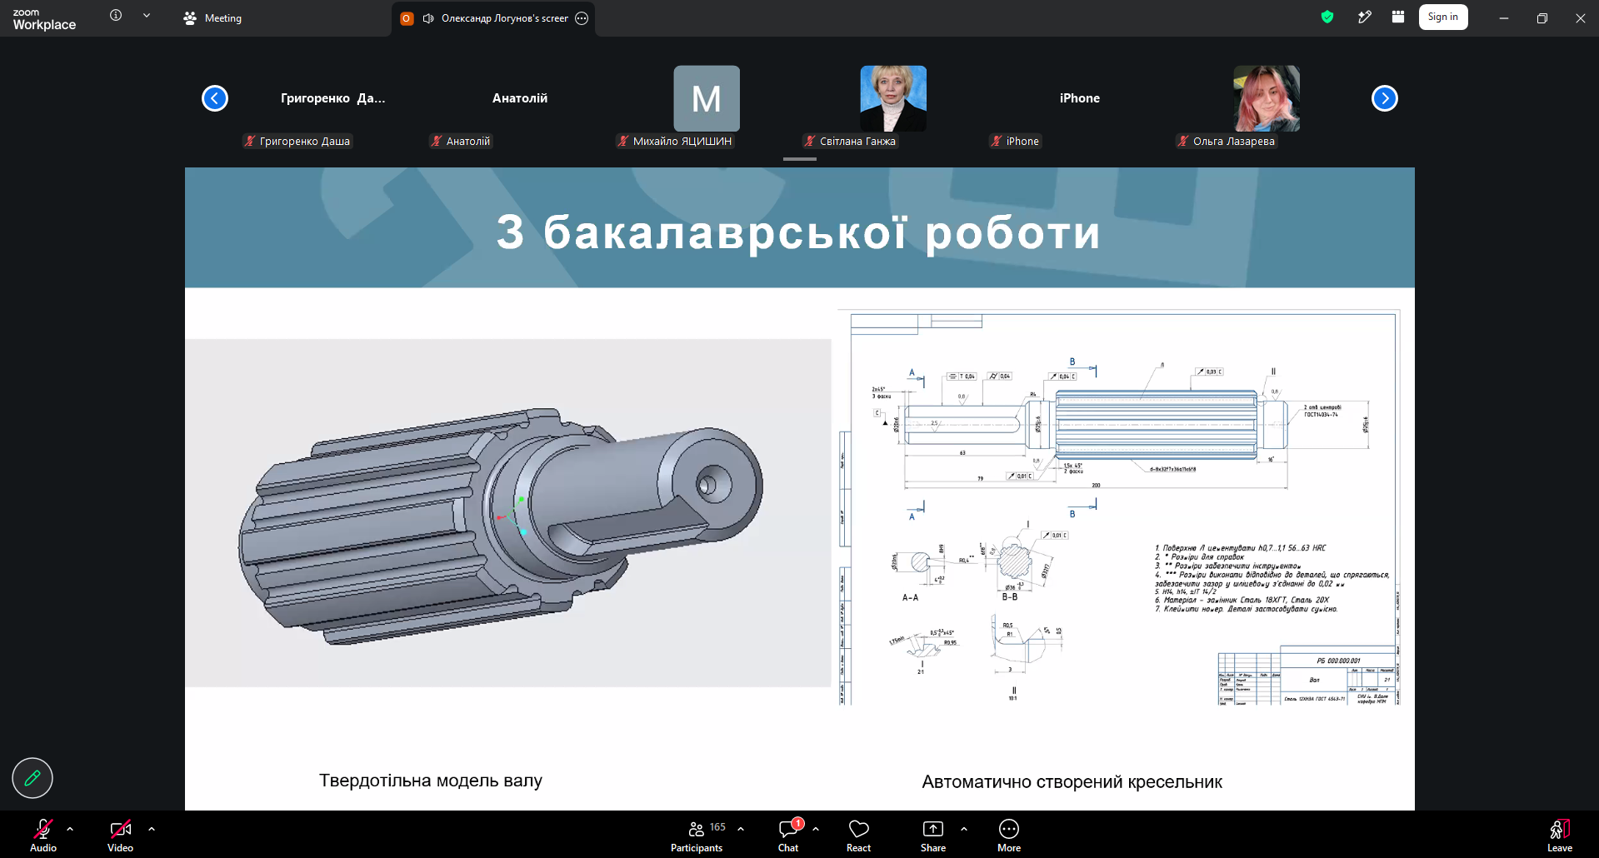Open screen share tab options ellipsis
This screenshot has height=858, width=1599.
point(582,18)
